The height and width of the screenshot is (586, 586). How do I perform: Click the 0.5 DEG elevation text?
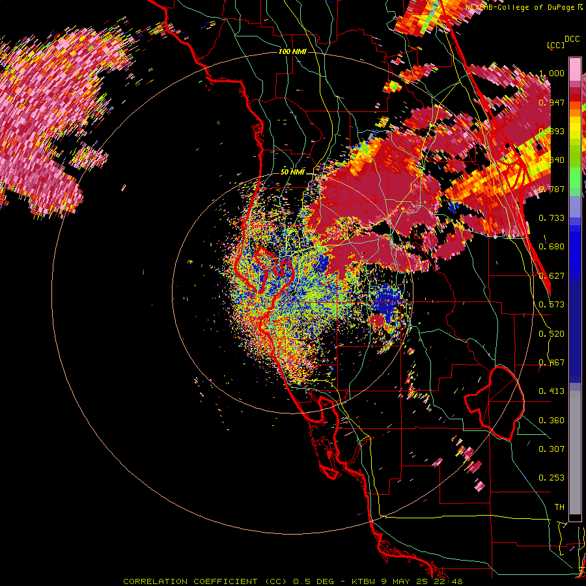[x=313, y=581]
